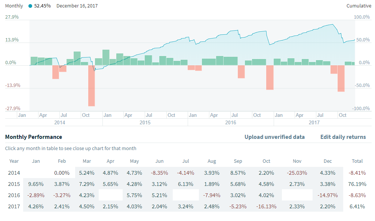375x221 pixels.
Task: Click the red November 2016 chart bar
Action: coord(270,77)
